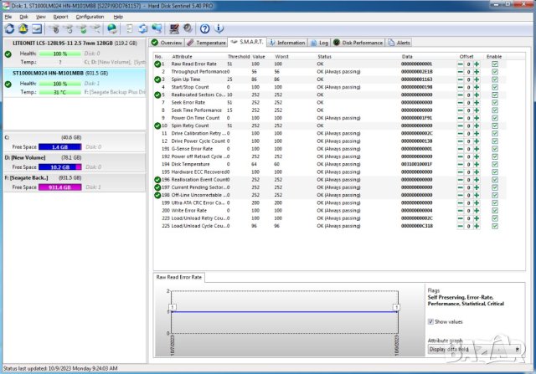The height and width of the screenshot is (374, 536).
Task: Switch to the Disk Performance tab
Action: pyautogui.click(x=361, y=42)
